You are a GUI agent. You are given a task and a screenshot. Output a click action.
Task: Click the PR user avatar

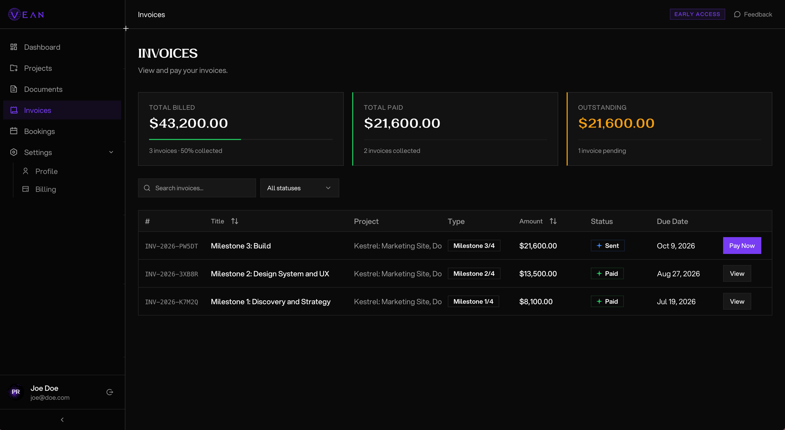click(x=16, y=392)
